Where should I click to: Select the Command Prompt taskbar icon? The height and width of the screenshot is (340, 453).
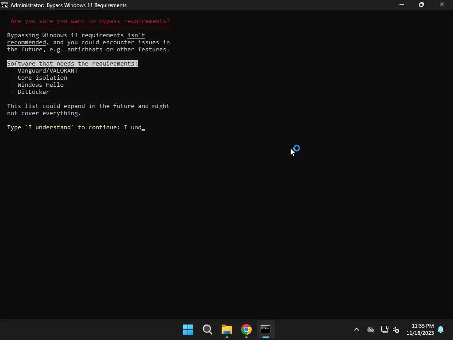click(x=265, y=329)
